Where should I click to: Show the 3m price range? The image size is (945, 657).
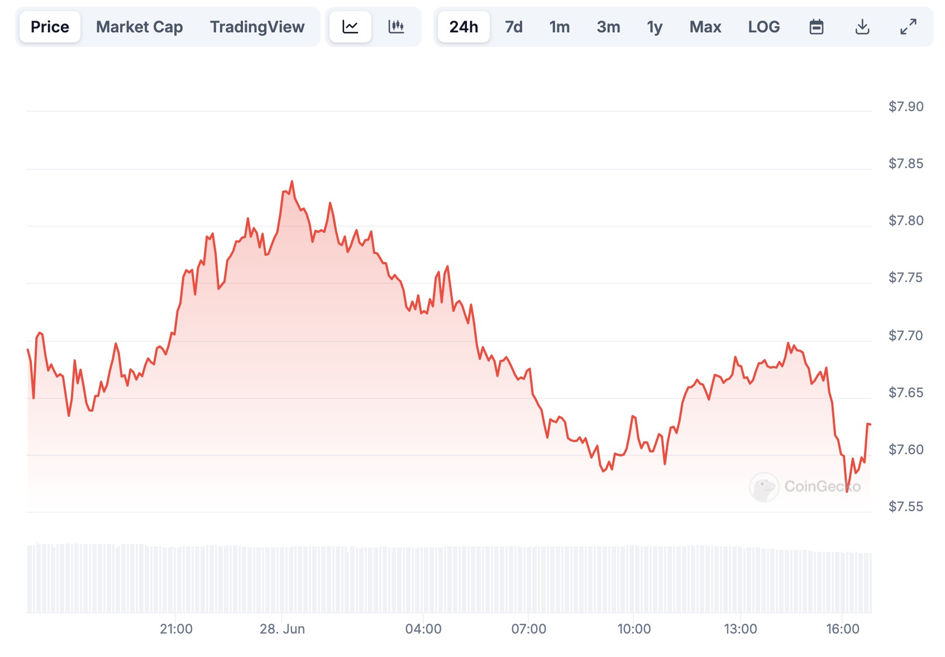(x=608, y=27)
